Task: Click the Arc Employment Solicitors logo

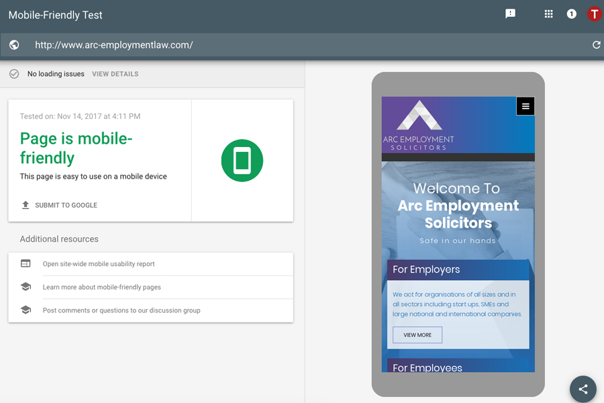Action: click(419, 126)
